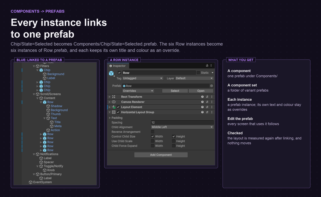
Task: Open the Inspector tab's three-dot menu
Action: [211, 66]
